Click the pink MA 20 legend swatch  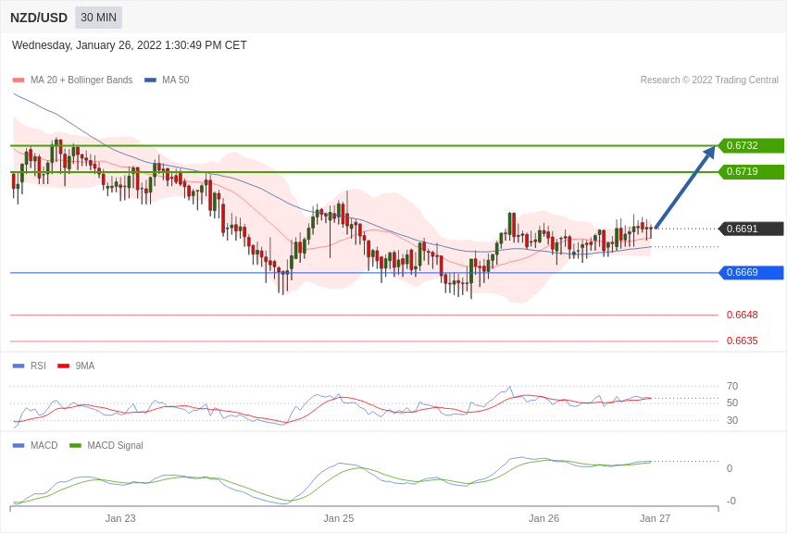19,80
